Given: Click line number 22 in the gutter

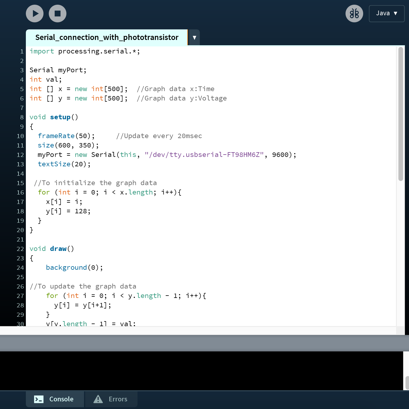Looking at the screenshot, I should point(20,249).
